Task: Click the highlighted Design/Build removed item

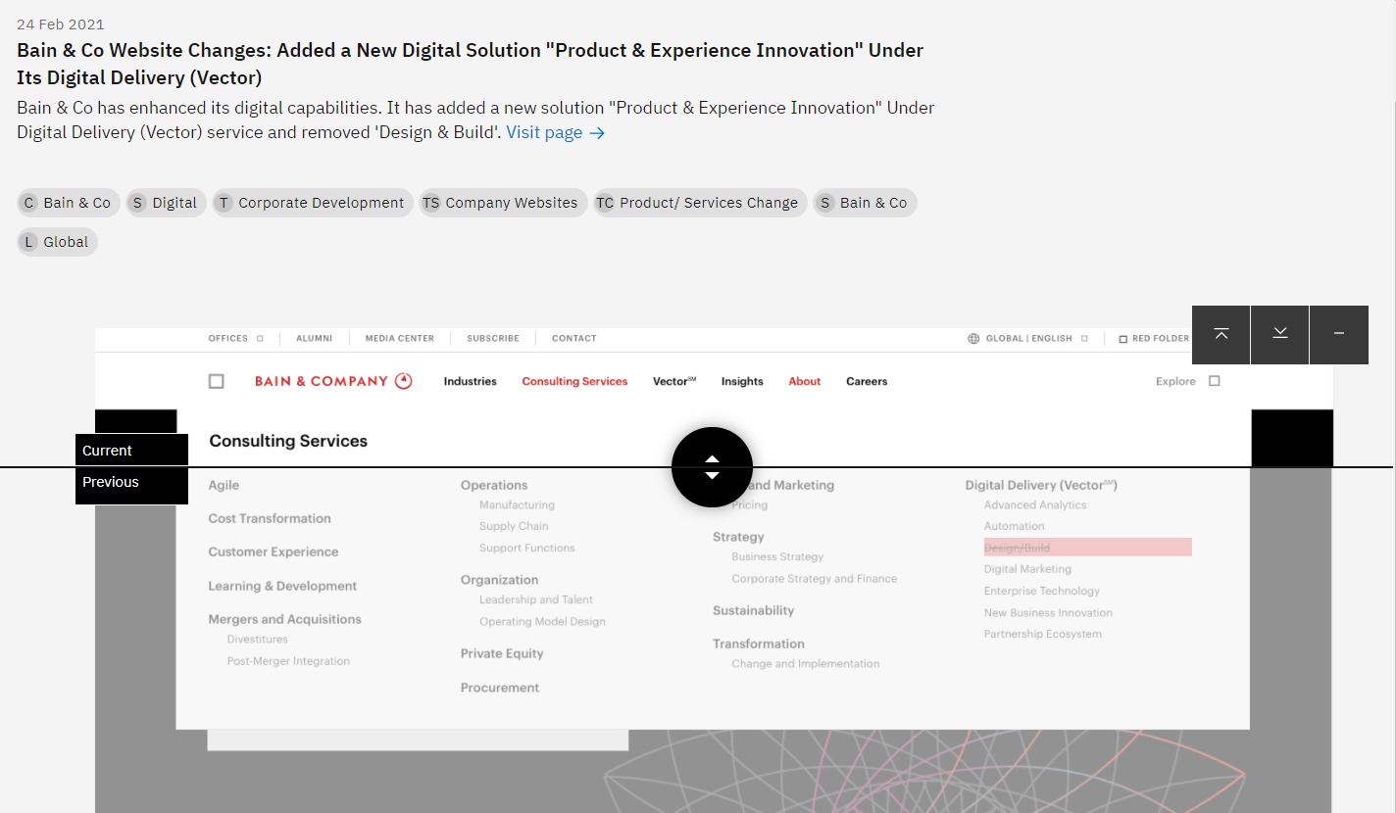Action: tap(1087, 548)
